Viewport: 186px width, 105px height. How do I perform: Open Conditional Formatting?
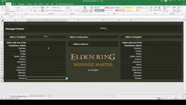[85, 9]
